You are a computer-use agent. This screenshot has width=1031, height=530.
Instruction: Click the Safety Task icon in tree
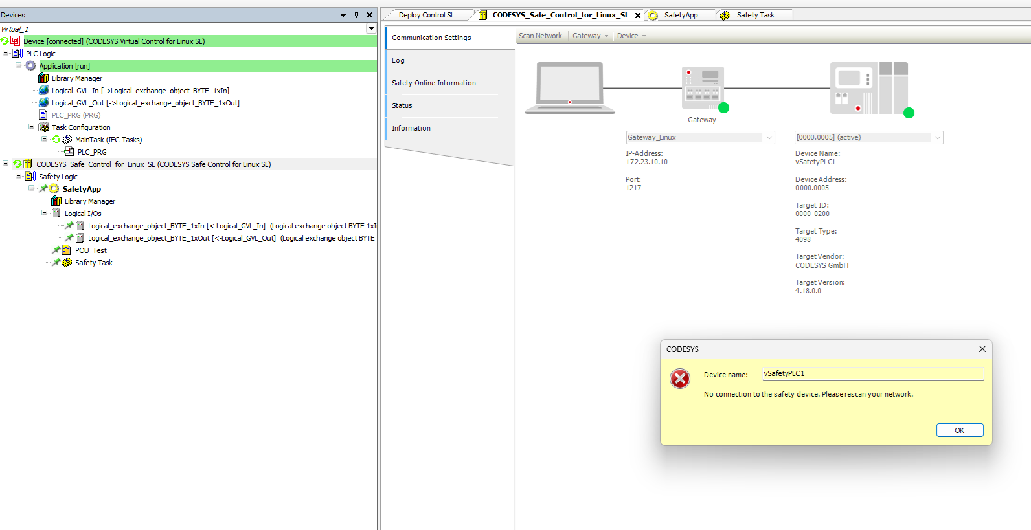coord(67,263)
